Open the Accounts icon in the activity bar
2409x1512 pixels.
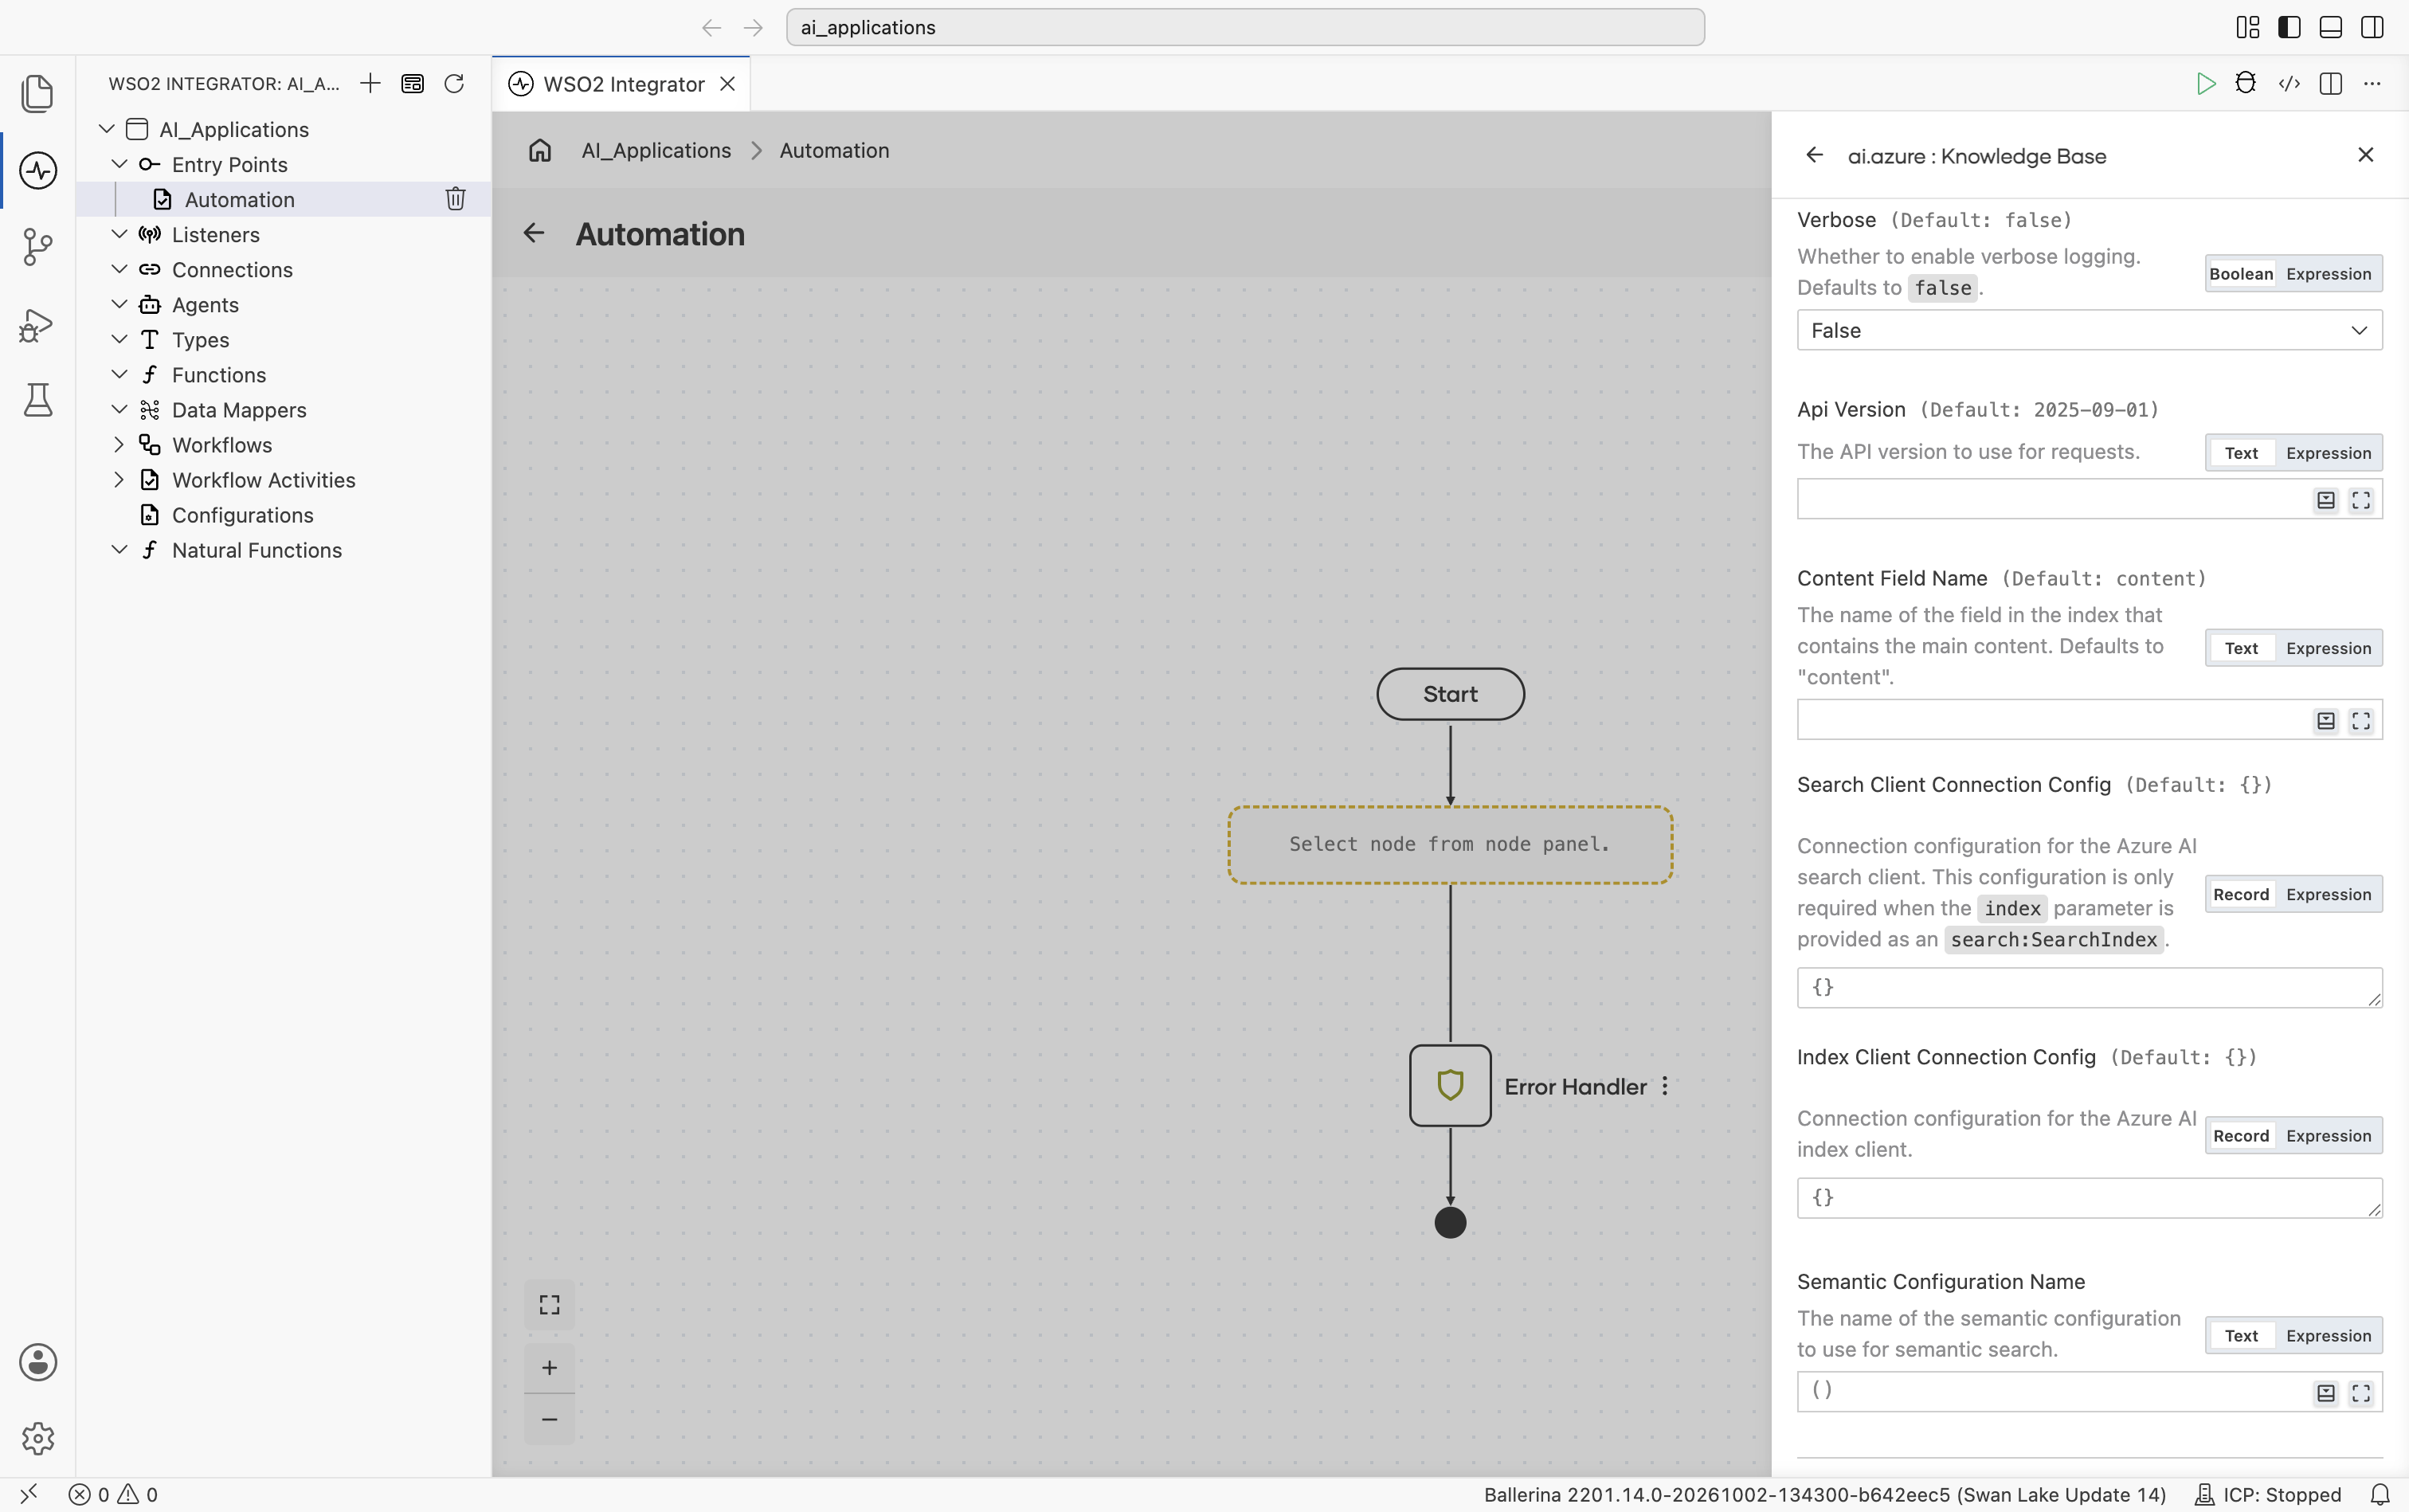pos(38,1362)
